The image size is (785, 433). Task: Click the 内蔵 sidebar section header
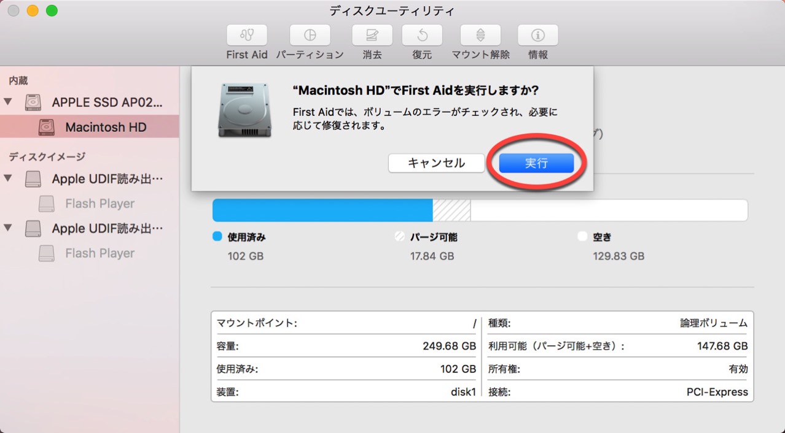coord(18,80)
